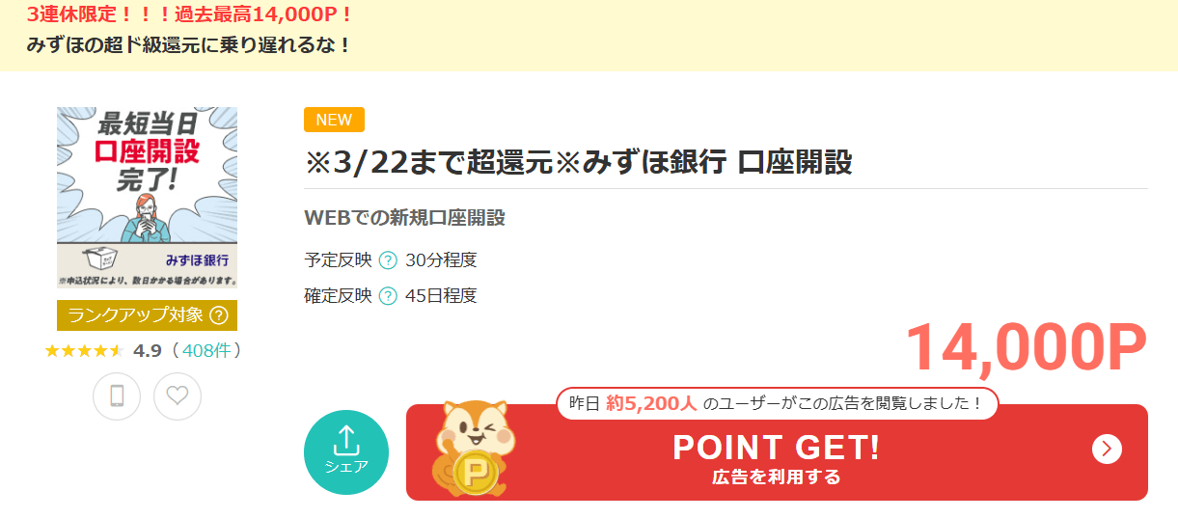Click the みずほ銀行 ad thumbnail image

[147, 198]
